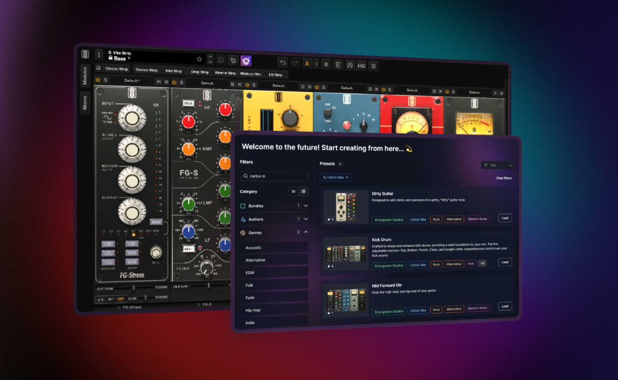
Task: Click the search field containing carlos m
Action: point(274,176)
